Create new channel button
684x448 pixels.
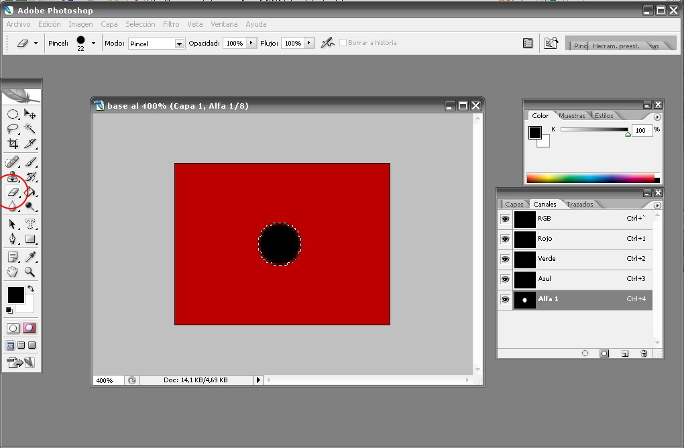[625, 353]
